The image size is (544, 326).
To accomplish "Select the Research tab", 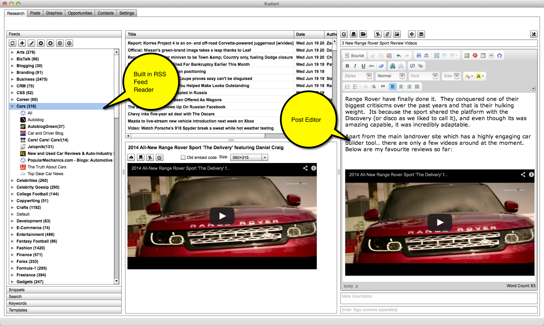I will pos(16,13).
